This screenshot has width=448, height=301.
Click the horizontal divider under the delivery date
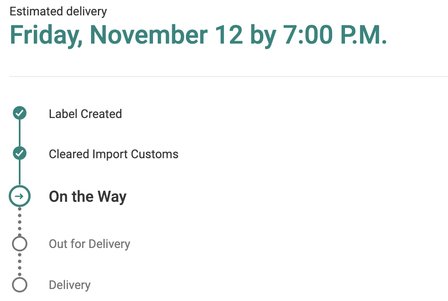click(x=228, y=77)
